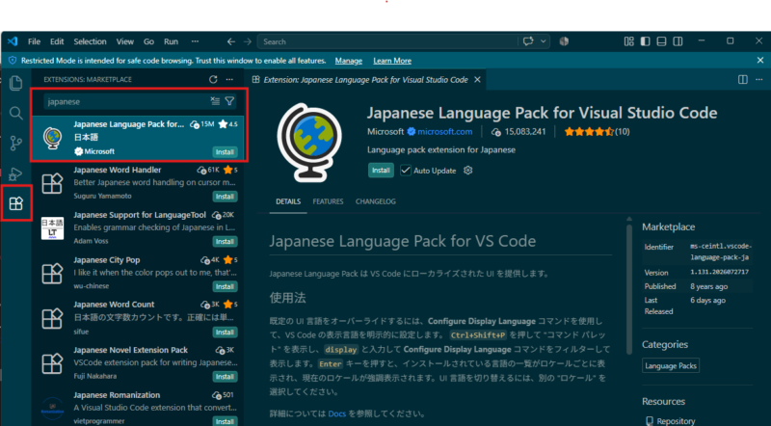
Task: Select Japanese Support for LanguageTool result
Action: (x=138, y=227)
